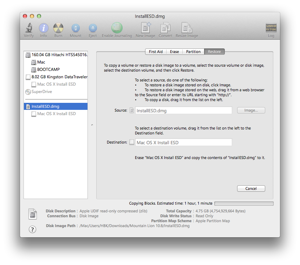
Task: Click the InstallESD.dmg window title
Action: pyautogui.click(x=150, y=16)
